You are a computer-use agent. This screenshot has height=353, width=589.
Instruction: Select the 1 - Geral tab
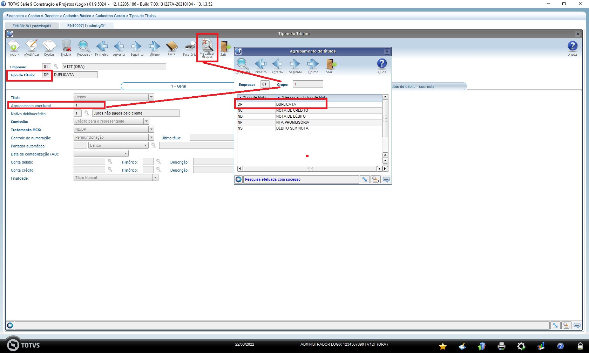coord(178,86)
